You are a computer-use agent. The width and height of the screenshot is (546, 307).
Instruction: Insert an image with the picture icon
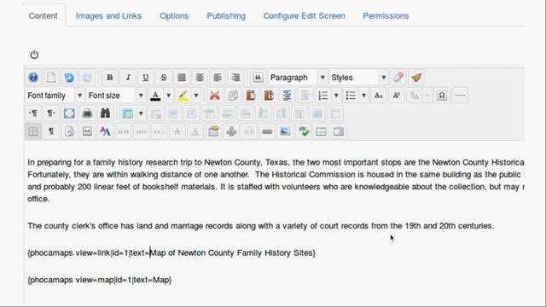285,131
